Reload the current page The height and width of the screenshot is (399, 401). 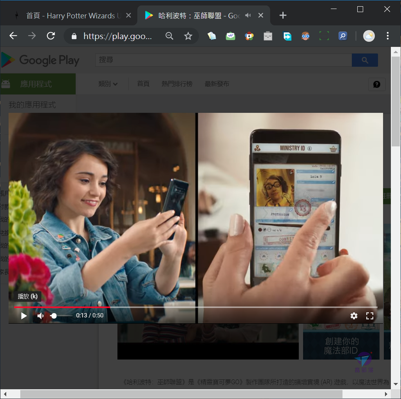[51, 36]
